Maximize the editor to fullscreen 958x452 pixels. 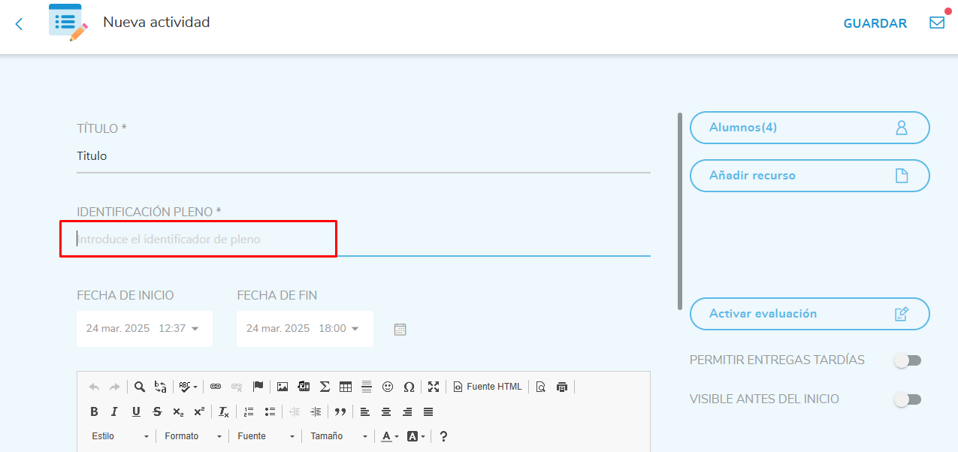(434, 387)
